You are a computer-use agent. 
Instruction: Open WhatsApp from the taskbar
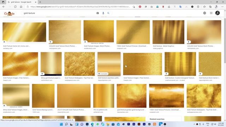coord(97,124)
